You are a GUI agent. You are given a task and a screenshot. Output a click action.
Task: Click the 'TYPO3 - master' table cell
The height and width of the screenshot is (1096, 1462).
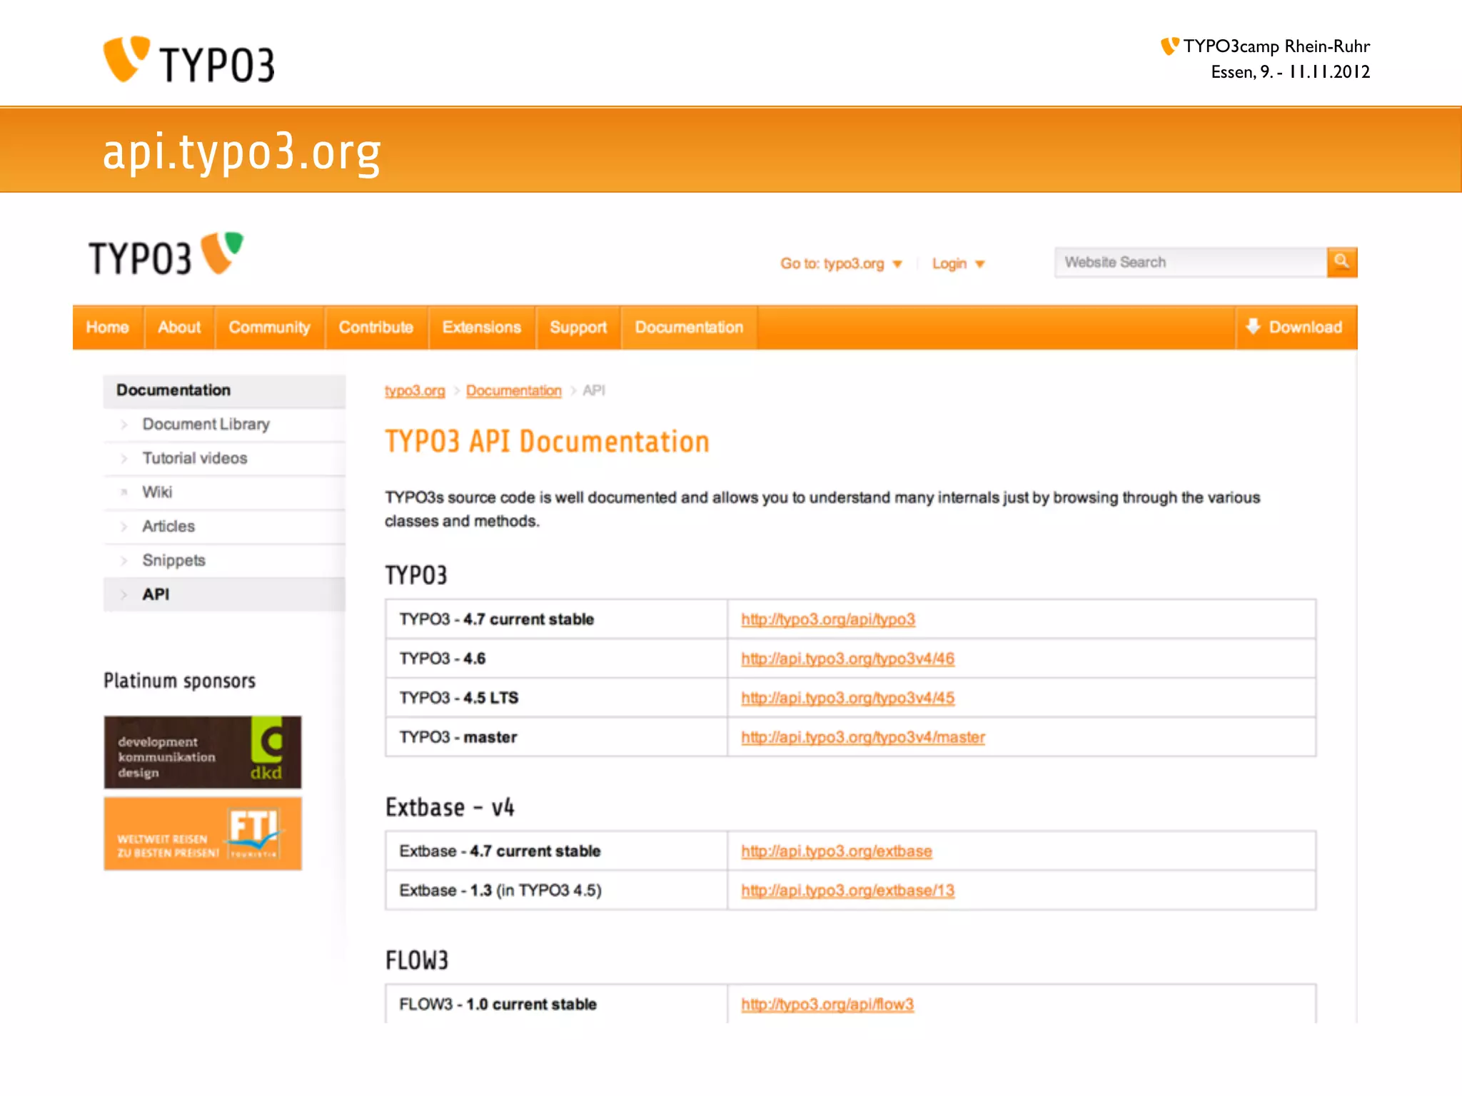coord(557,737)
